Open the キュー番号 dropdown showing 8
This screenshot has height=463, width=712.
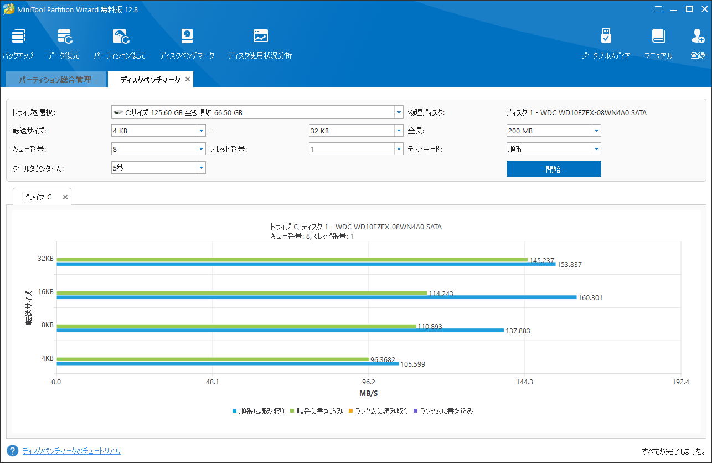(x=201, y=149)
